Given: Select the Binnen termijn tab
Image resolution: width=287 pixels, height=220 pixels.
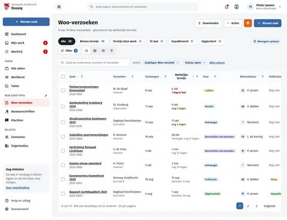Looking at the screenshot, I should click(92, 41).
